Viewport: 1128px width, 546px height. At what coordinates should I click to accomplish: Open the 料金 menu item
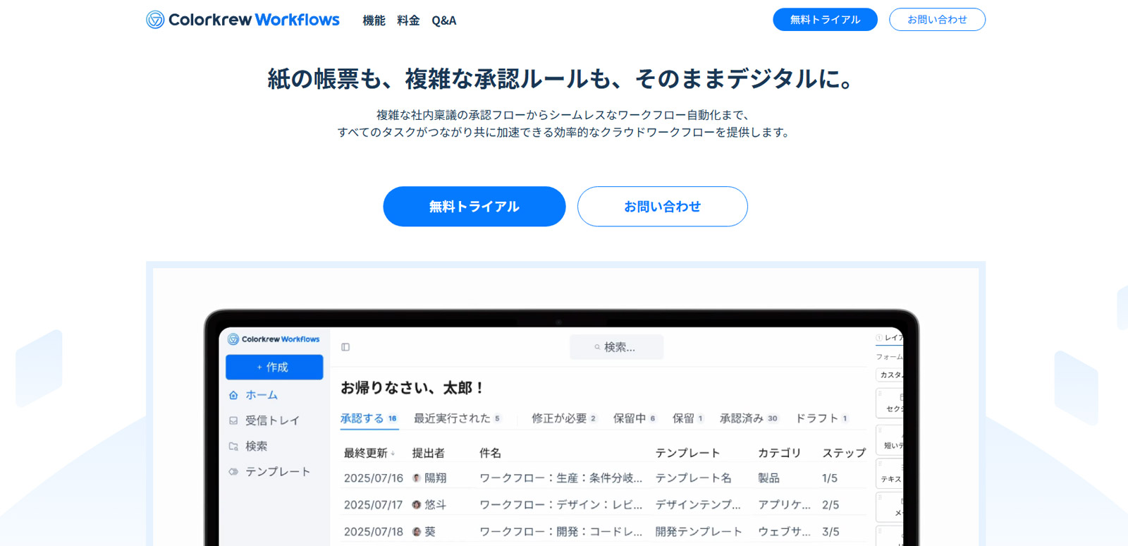tap(408, 20)
